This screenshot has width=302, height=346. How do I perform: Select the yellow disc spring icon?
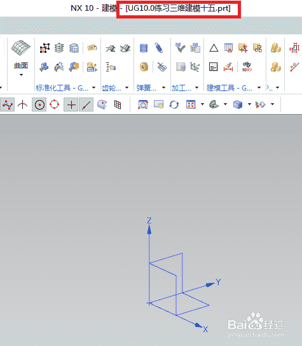coord(144,67)
